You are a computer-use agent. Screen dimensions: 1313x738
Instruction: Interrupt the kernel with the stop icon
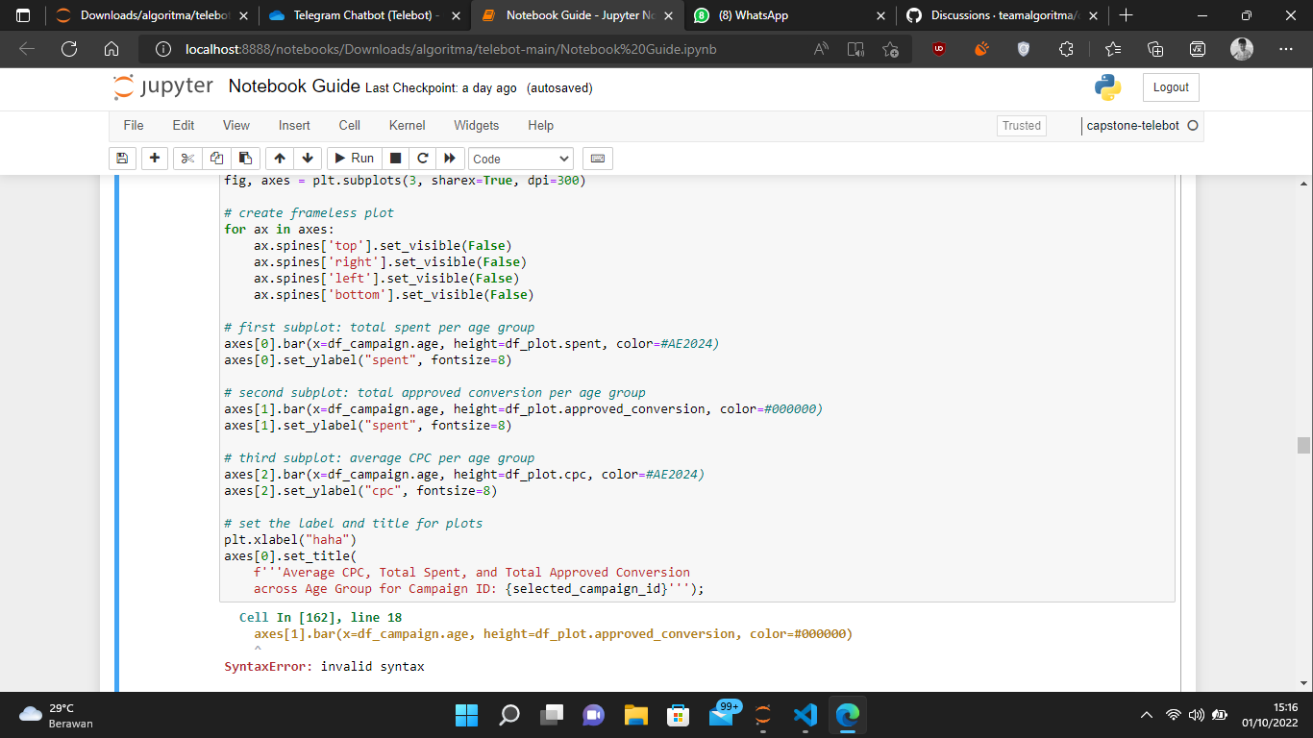click(395, 158)
